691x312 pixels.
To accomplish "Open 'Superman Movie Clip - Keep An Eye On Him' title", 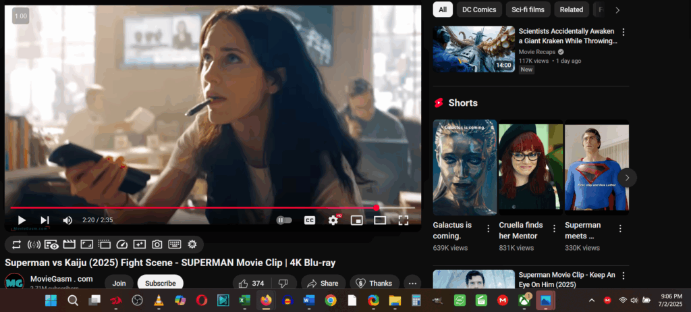I will pyautogui.click(x=567, y=280).
